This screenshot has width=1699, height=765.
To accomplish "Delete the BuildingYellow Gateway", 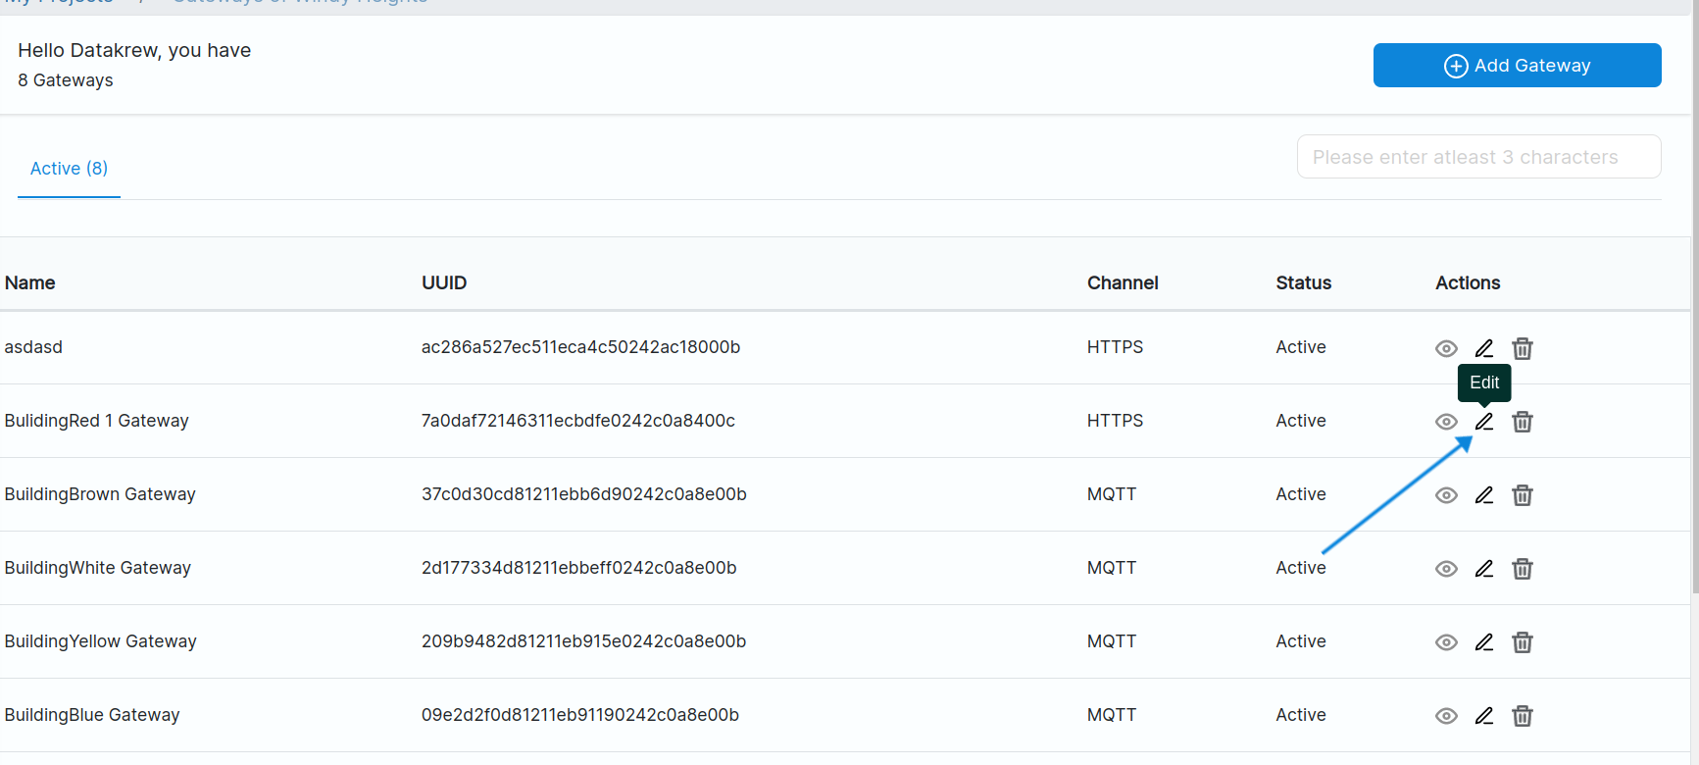I will point(1523,642).
